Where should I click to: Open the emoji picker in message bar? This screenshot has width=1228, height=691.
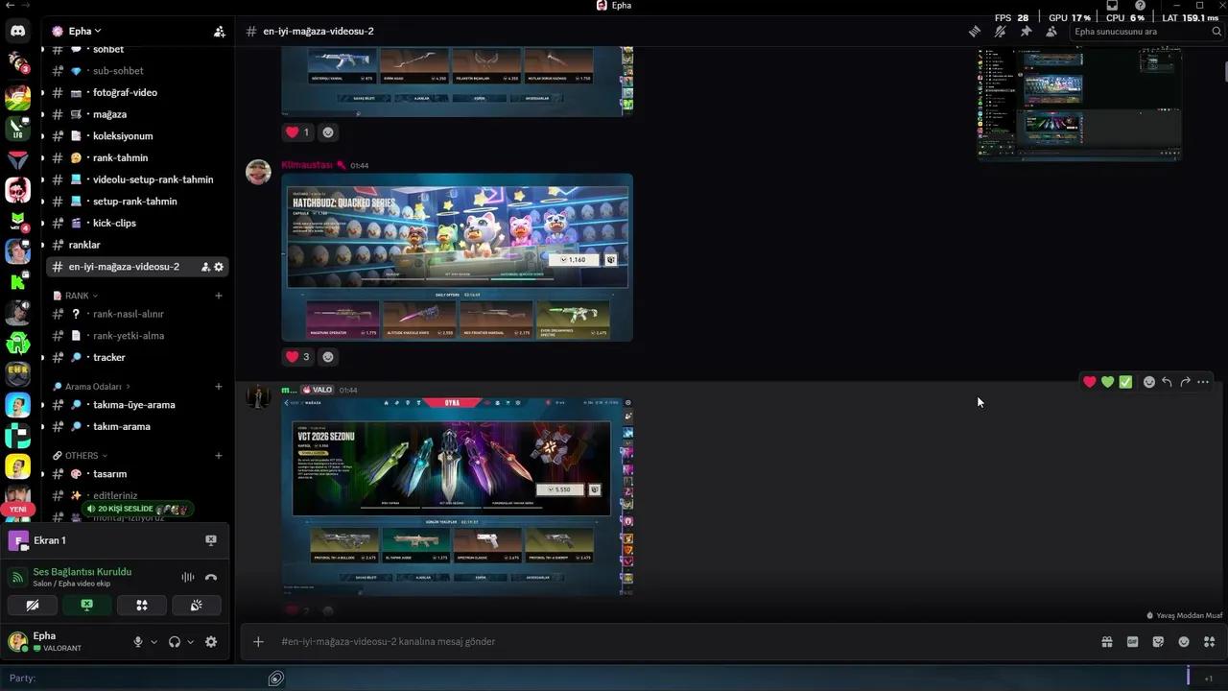tap(1183, 641)
